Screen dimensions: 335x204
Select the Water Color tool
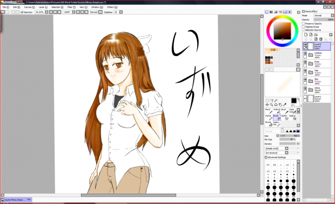pos(292,111)
